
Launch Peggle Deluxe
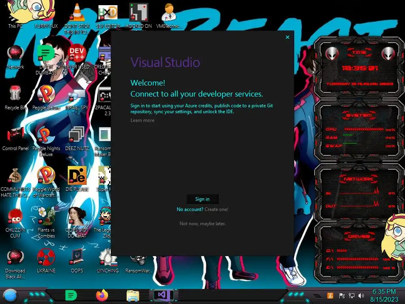[46, 98]
